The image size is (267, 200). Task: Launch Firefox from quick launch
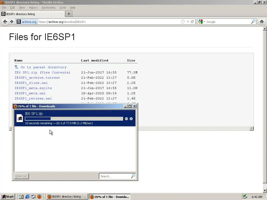[x=39, y=197]
